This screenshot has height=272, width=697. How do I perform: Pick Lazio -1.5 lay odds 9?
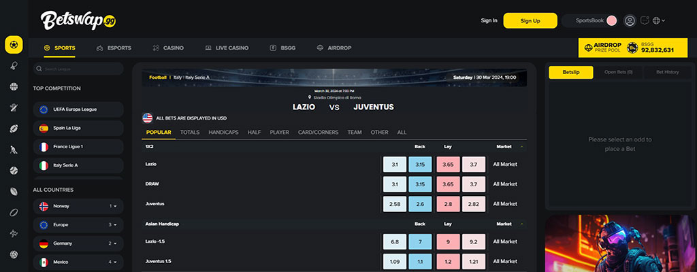tap(448, 242)
